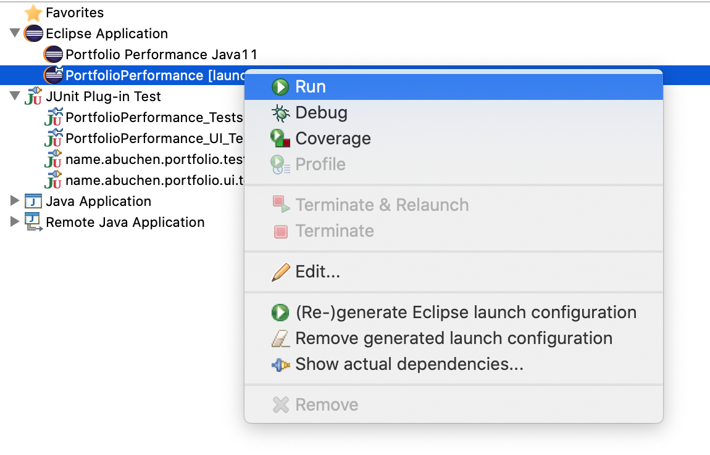Click the Run icon in the context menu
The width and height of the screenshot is (710, 455).
click(x=282, y=86)
